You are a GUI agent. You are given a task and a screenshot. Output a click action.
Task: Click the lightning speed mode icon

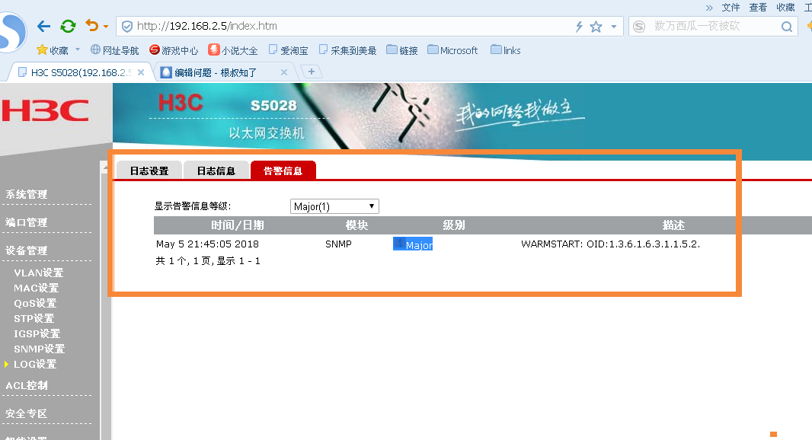click(579, 27)
